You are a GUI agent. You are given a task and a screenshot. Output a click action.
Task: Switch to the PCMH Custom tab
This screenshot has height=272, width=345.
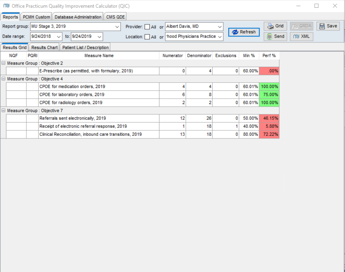[36, 17]
